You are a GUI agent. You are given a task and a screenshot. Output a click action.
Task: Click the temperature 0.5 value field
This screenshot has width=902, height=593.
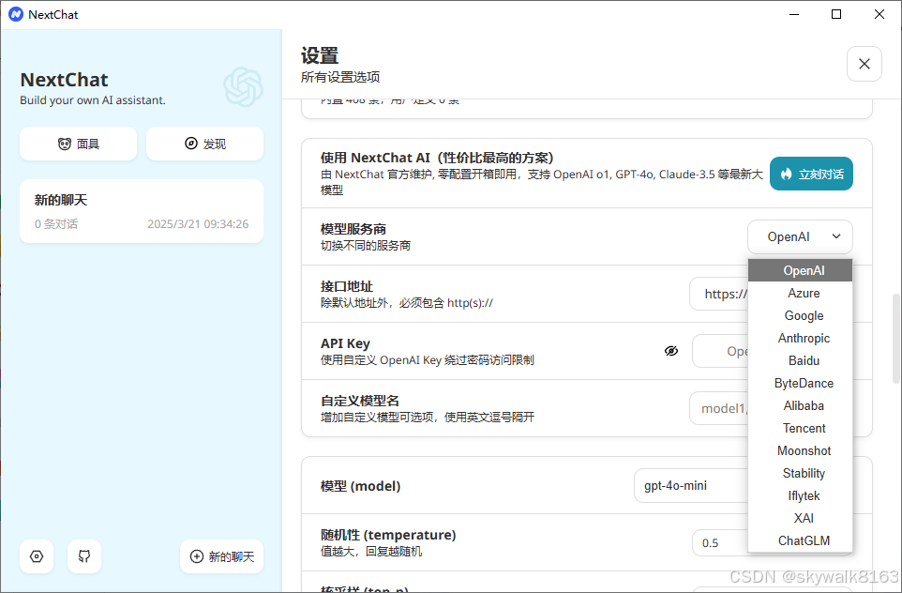click(x=720, y=542)
